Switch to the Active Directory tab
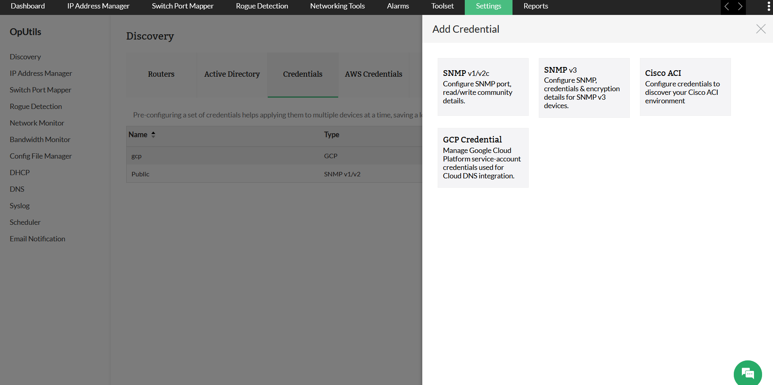The image size is (773, 385). (232, 75)
